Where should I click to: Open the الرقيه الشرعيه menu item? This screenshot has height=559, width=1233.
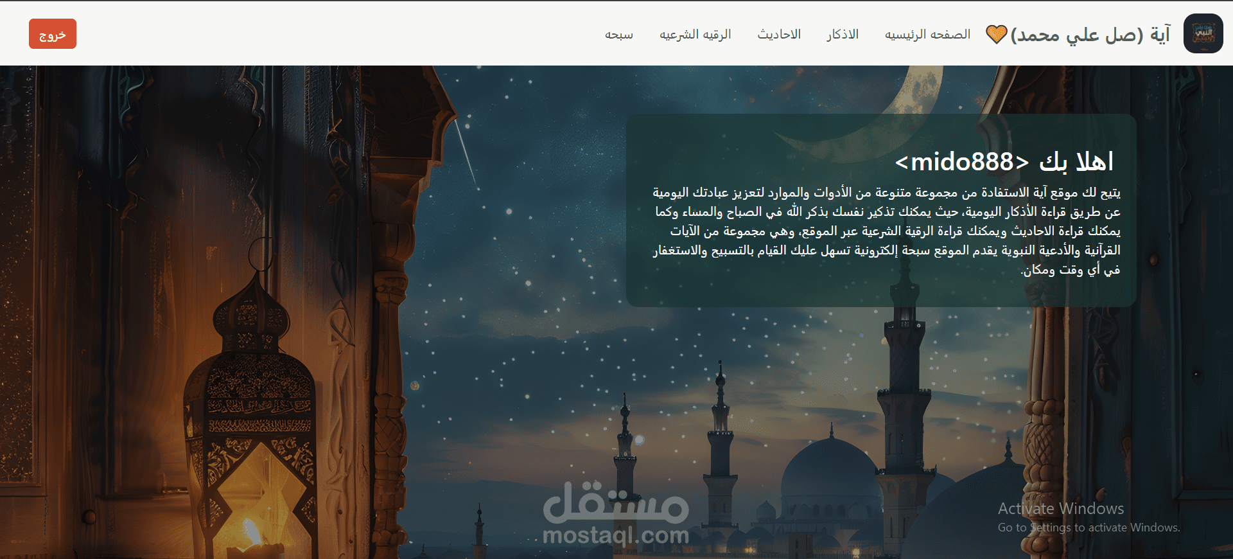pos(695,34)
